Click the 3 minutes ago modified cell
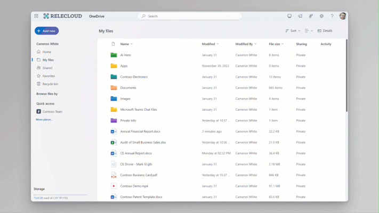The height and width of the screenshot is (213, 379). pyautogui.click(x=212, y=132)
